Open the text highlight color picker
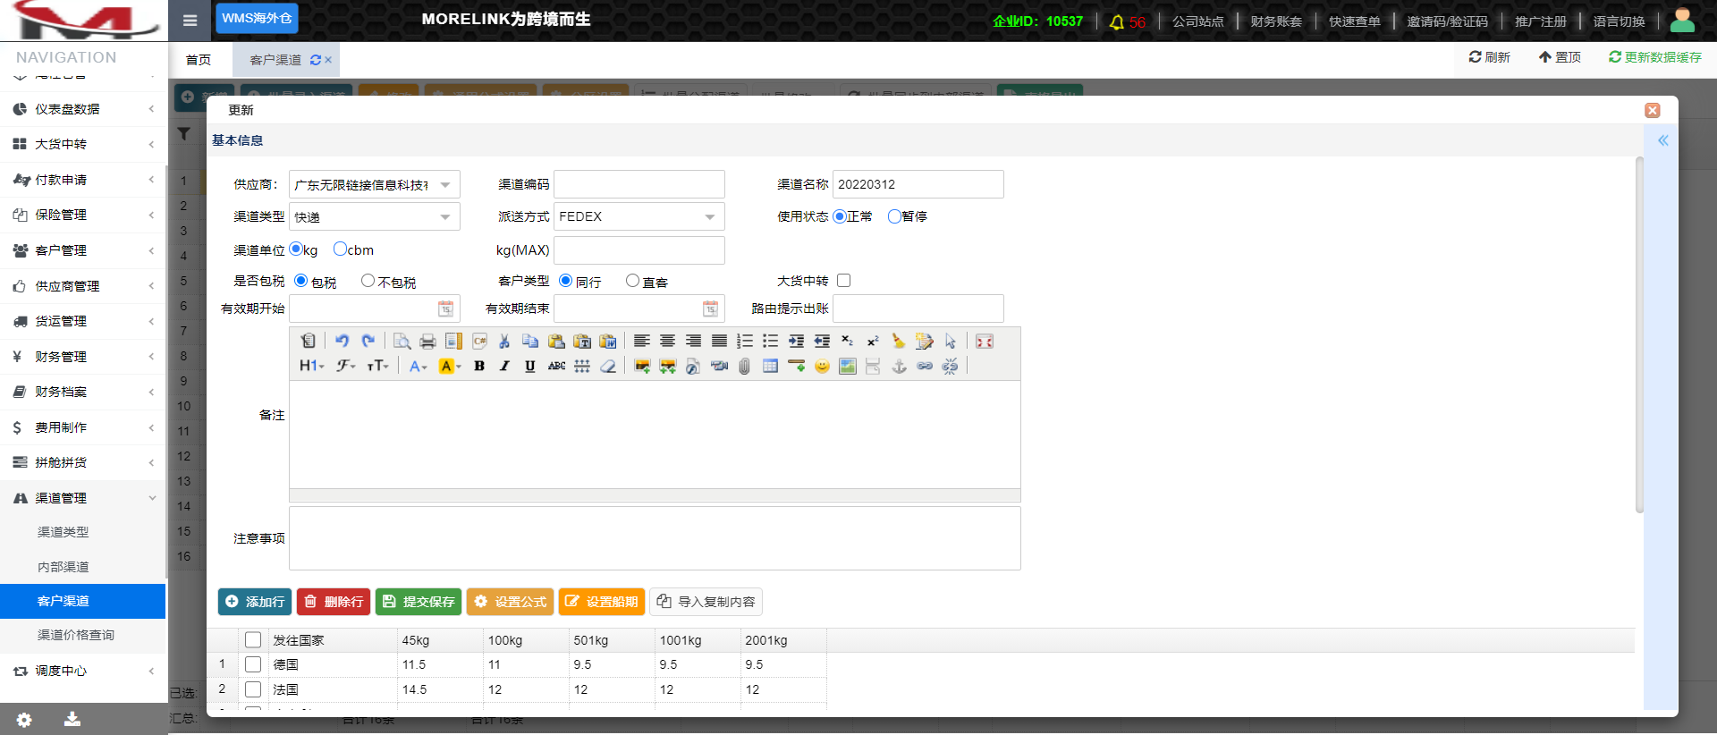The width and height of the screenshot is (1717, 735). 449,366
